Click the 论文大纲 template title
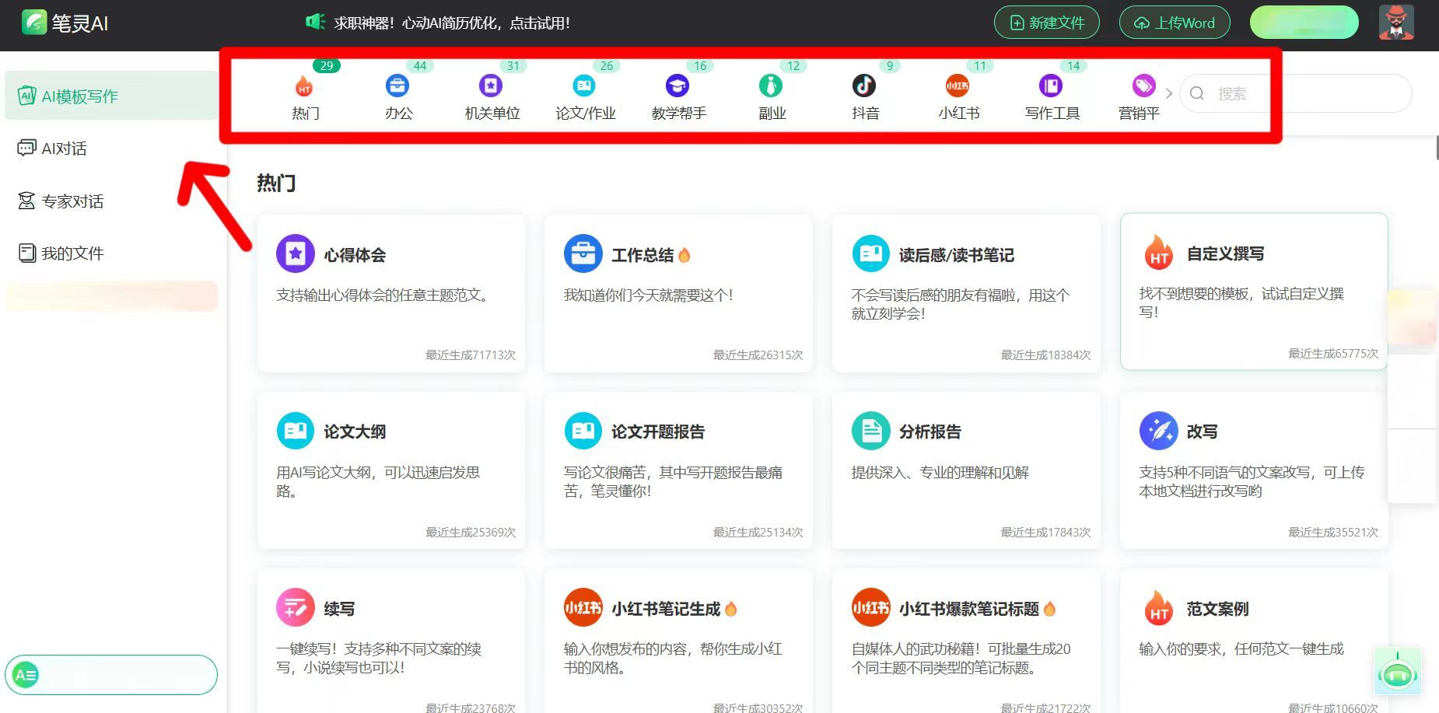Viewport: 1439px width, 713px height. (355, 432)
